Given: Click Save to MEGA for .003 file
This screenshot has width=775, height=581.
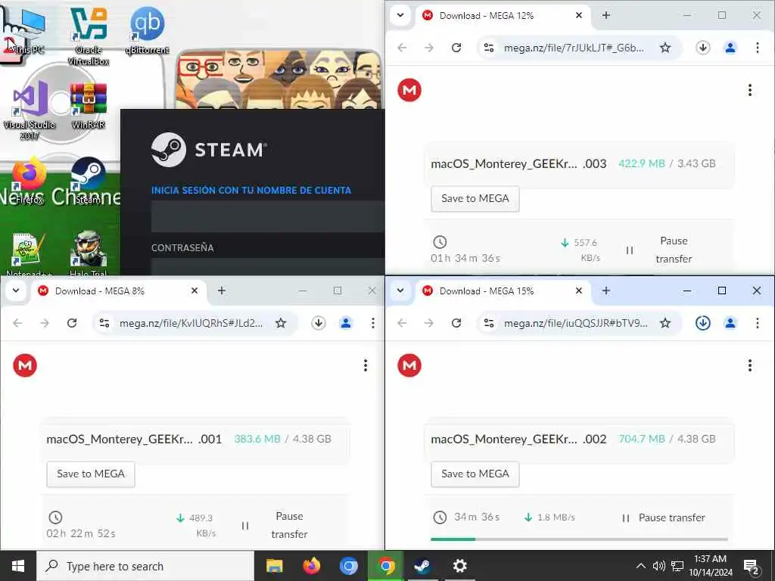Looking at the screenshot, I should [x=475, y=199].
